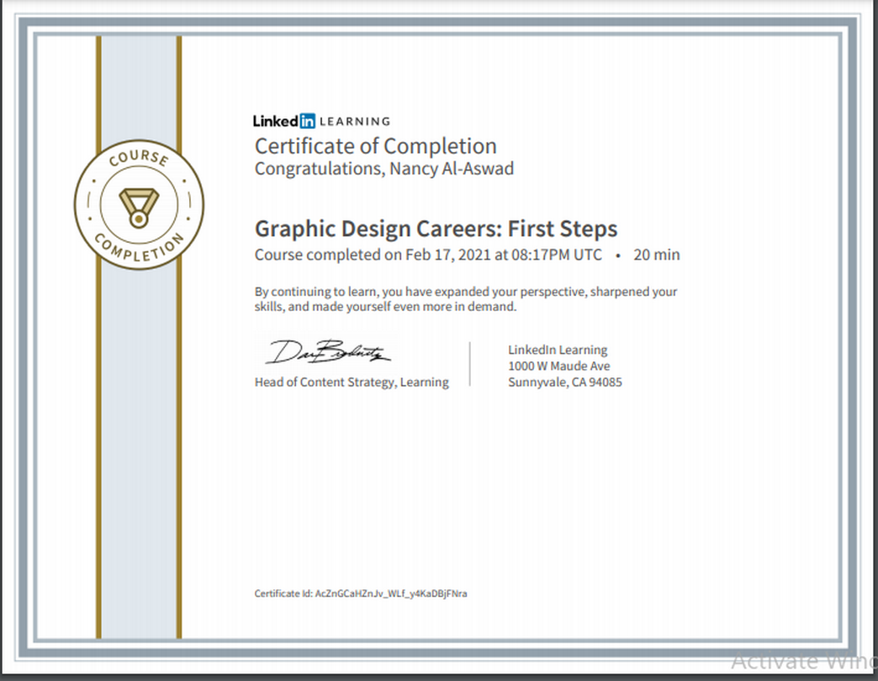Click the "By continuing to learn" paragraph

click(x=466, y=299)
